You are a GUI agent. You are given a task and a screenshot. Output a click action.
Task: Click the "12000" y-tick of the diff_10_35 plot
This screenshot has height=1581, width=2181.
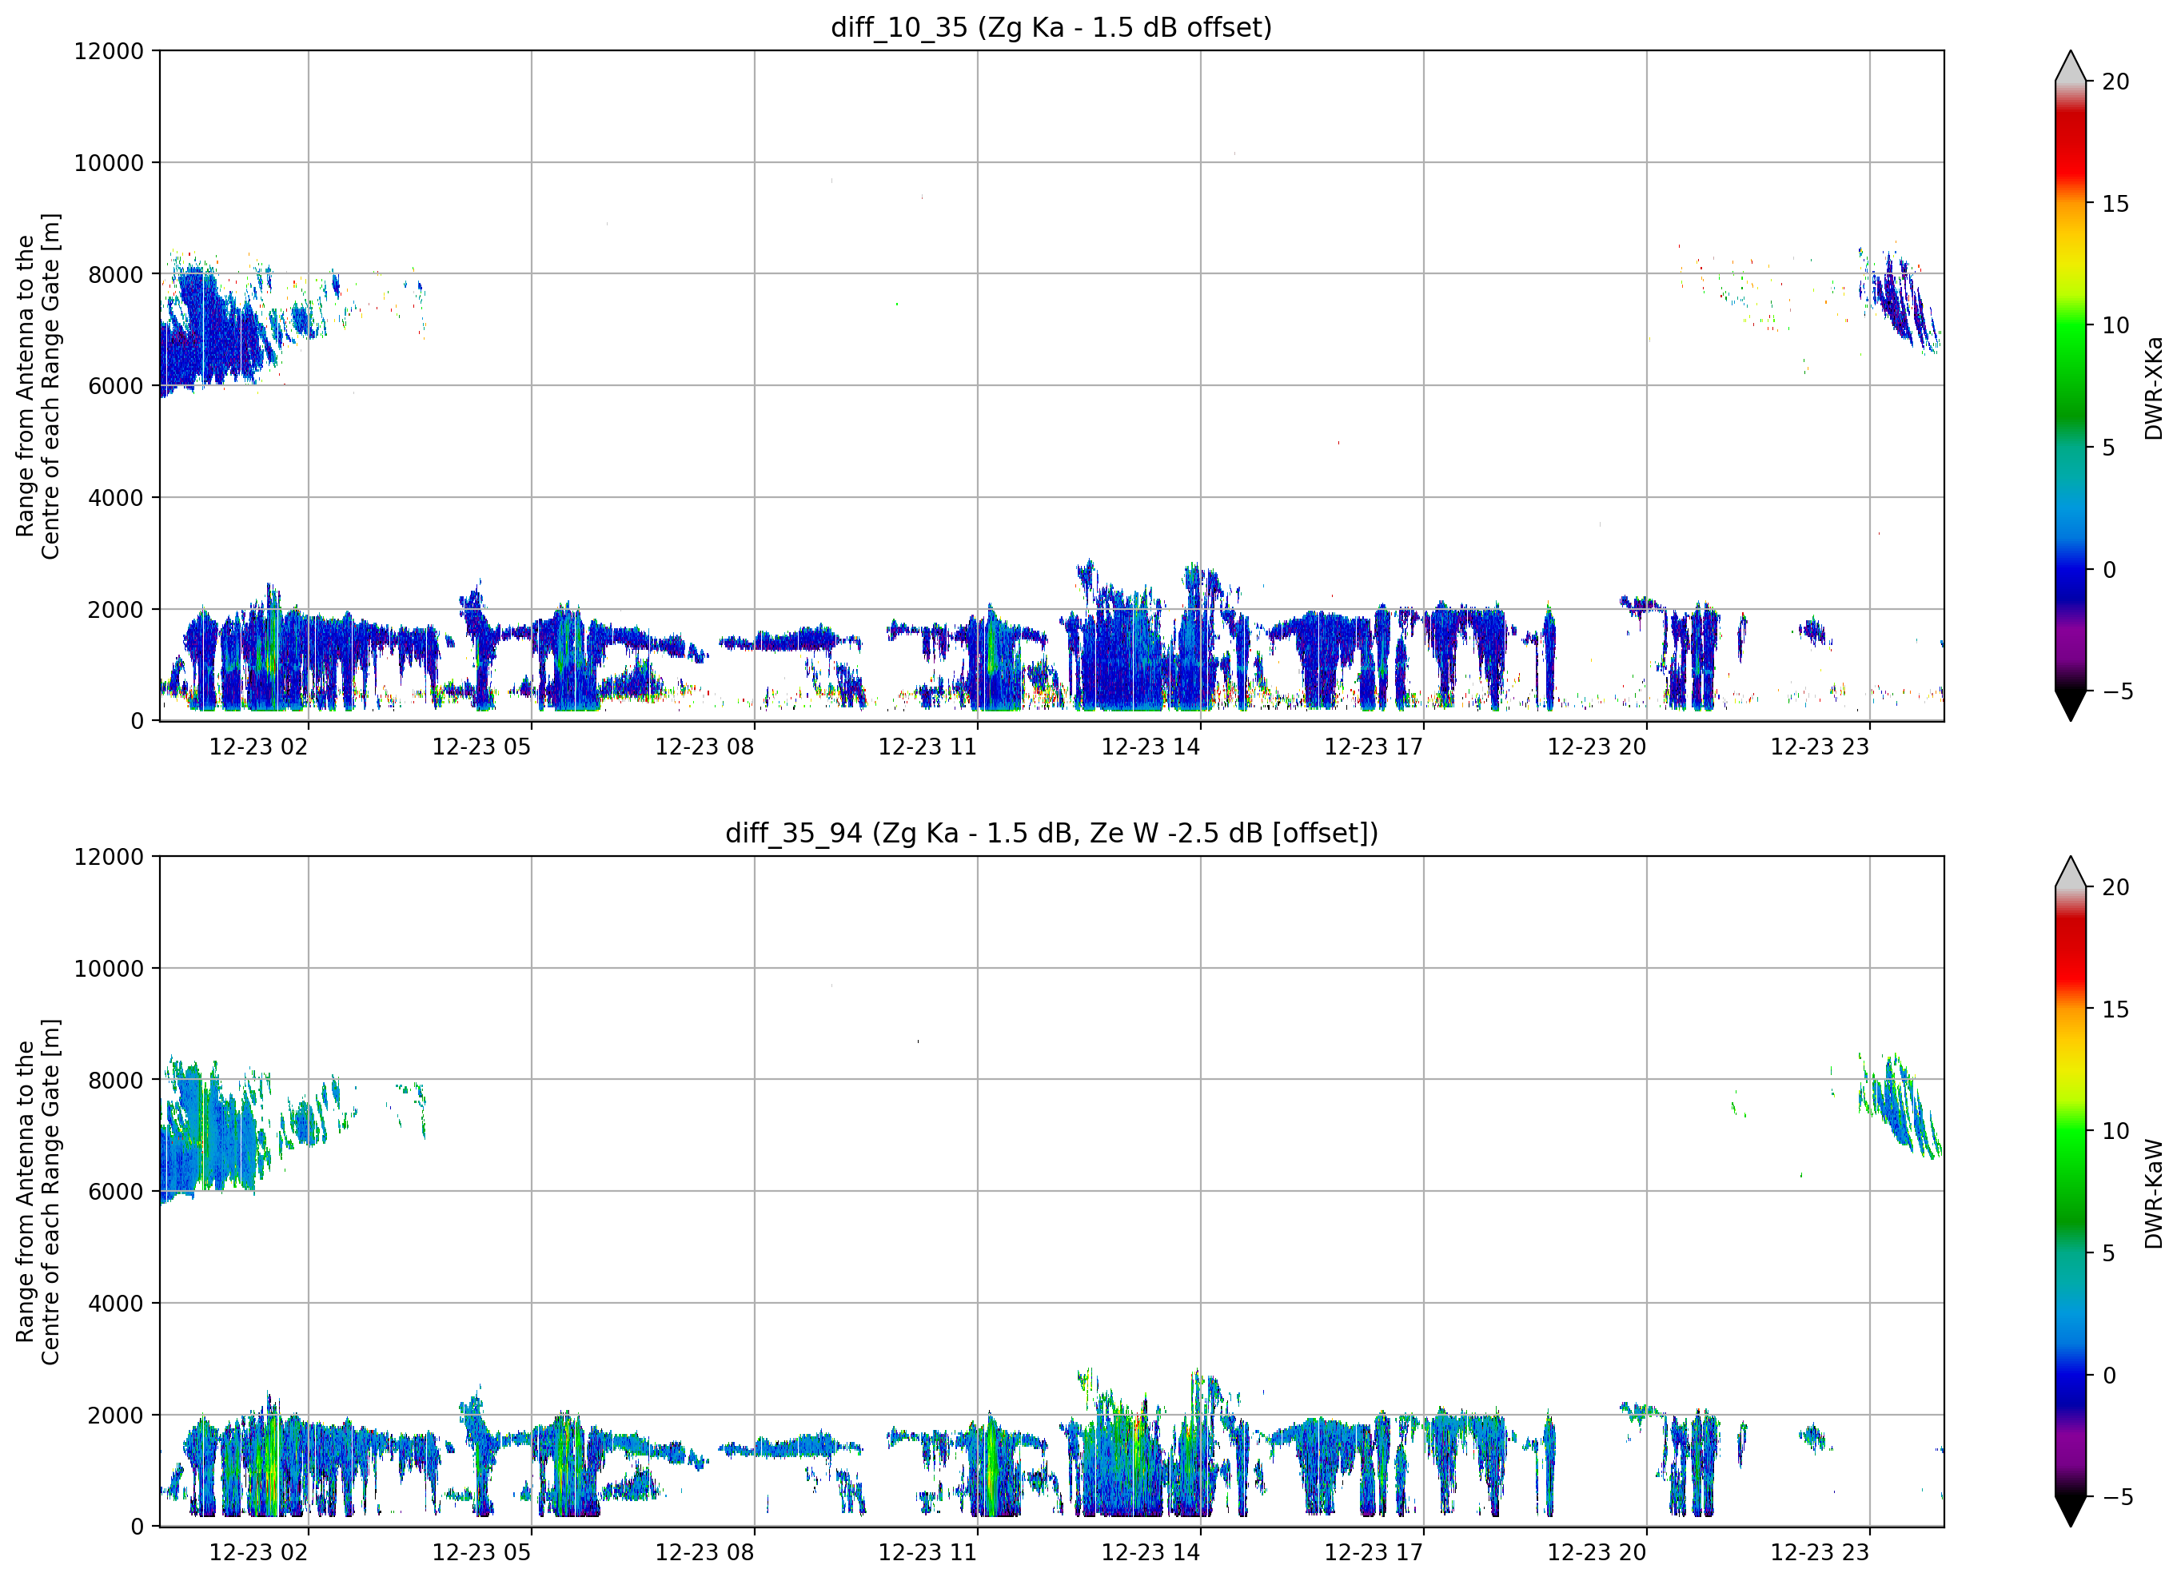(109, 51)
